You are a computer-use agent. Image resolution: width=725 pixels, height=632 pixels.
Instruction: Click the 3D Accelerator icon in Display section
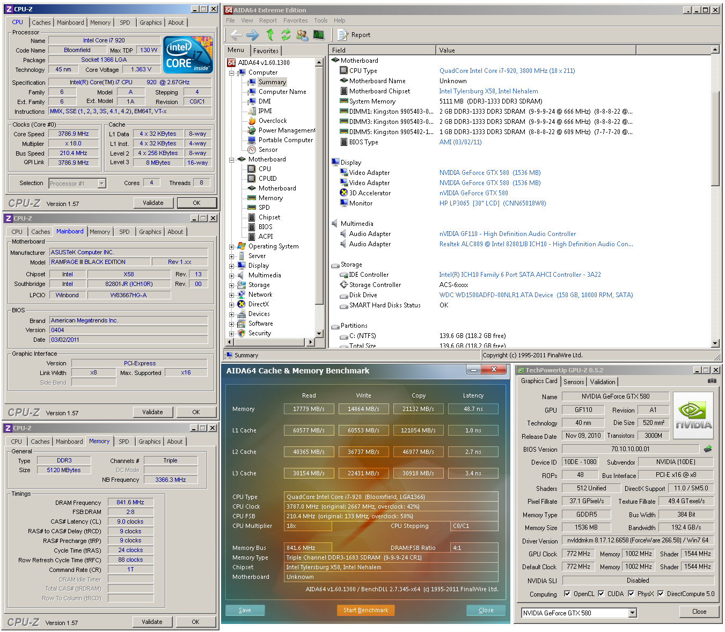[x=344, y=193]
